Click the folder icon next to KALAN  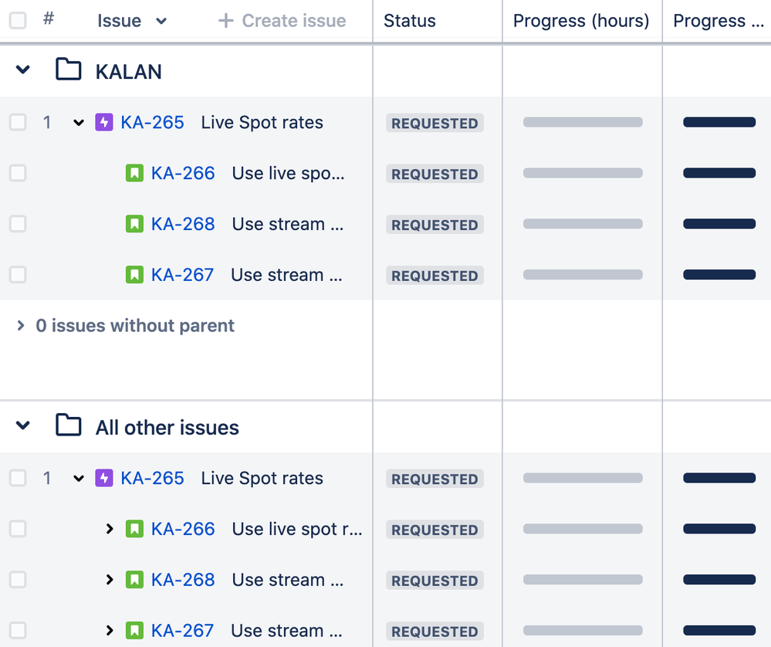(x=69, y=69)
